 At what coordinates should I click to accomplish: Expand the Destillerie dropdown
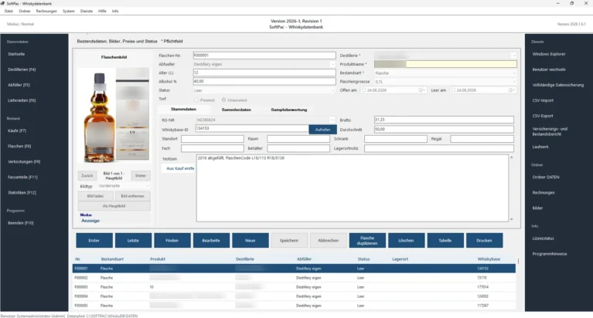(513, 56)
